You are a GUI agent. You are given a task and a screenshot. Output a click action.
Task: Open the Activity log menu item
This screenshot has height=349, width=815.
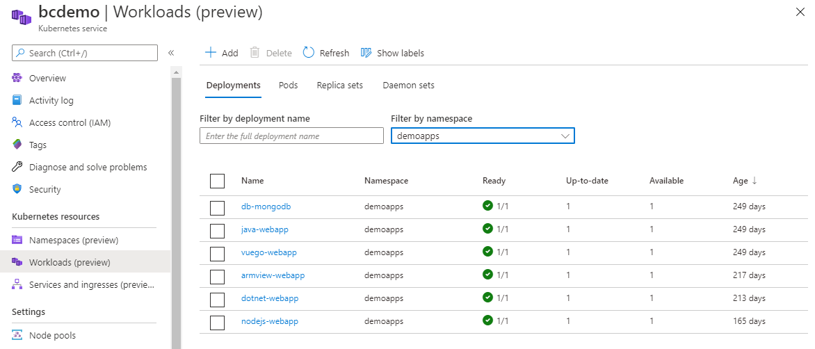(x=51, y=101)
